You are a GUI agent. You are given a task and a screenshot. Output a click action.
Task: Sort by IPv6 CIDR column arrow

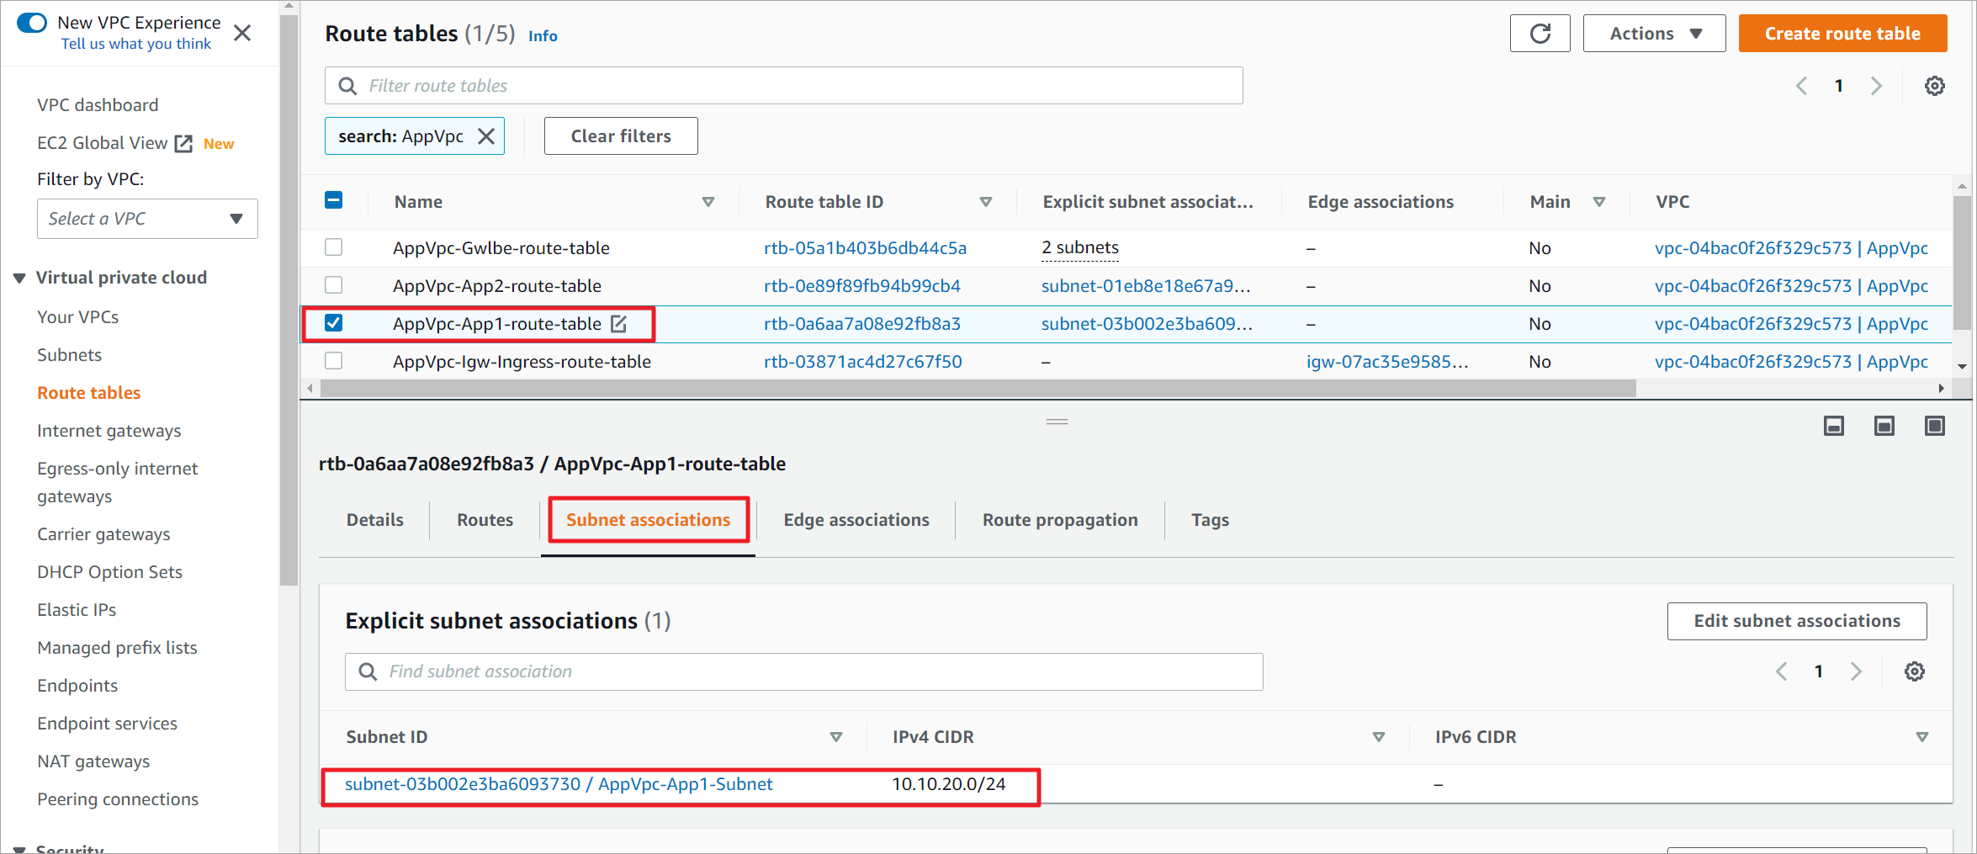tap(1922, 737)
